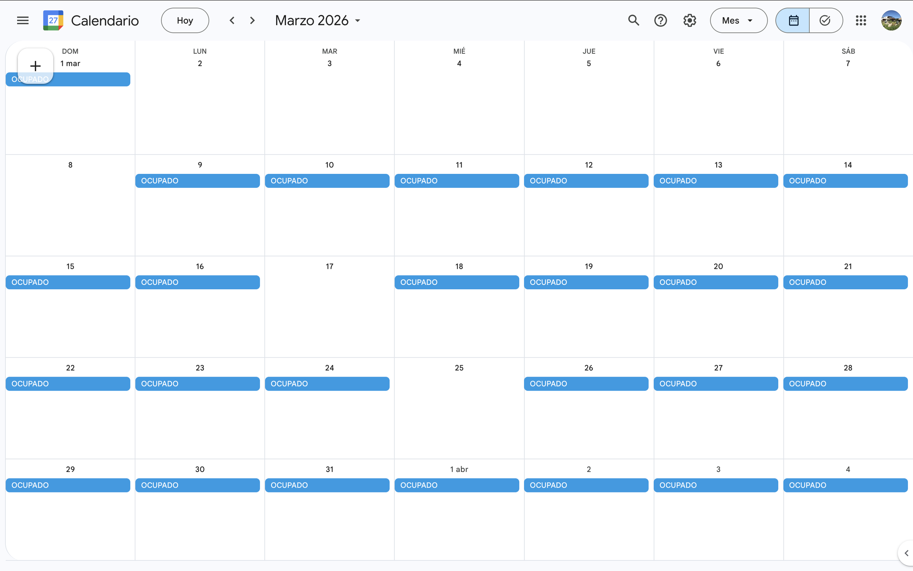Open the main menu hamburger icon
913x571 pixels.
23,20
